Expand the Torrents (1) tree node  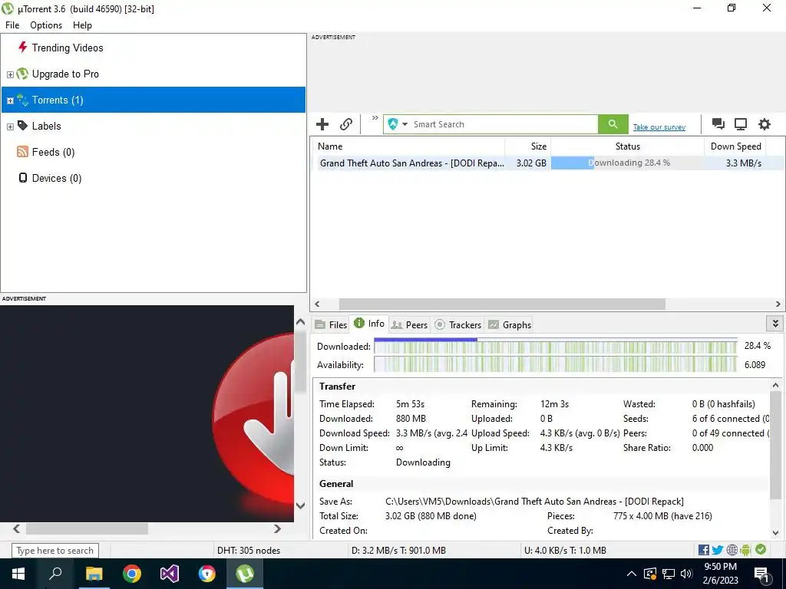[x=10, y=100]
